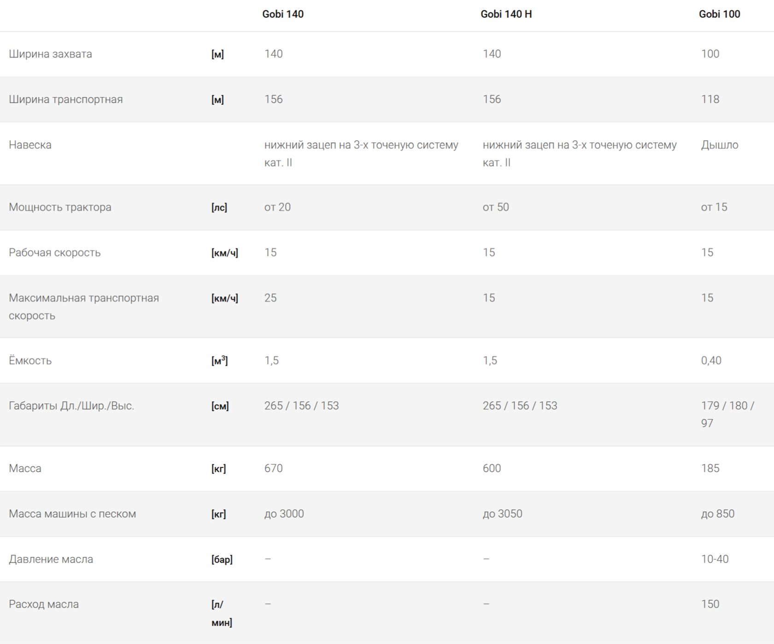Screen dimensions: 774x644
Task: Click the [бар] unit label
Action: click(222, 560)
